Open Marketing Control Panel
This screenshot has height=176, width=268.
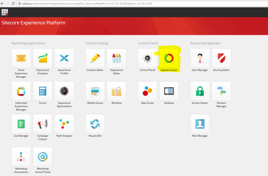click(x=43, y=157)
